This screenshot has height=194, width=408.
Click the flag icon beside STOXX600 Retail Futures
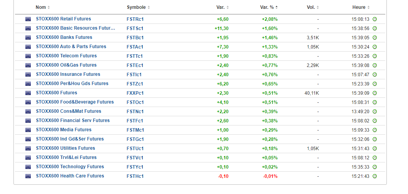(x=28, y=19)
